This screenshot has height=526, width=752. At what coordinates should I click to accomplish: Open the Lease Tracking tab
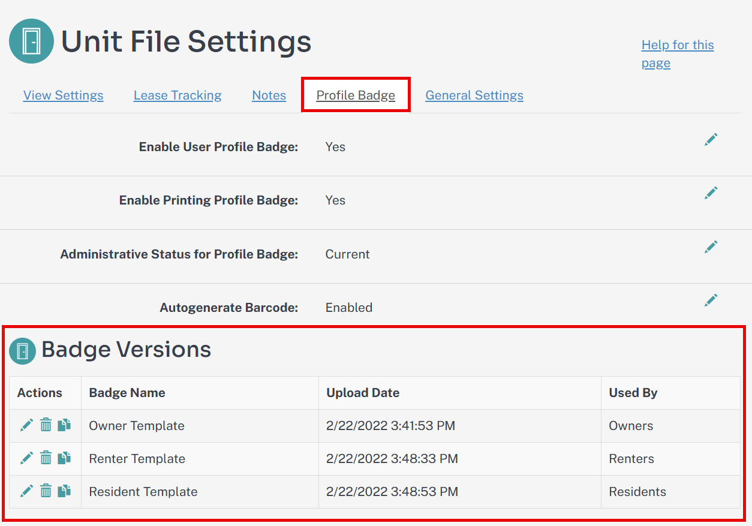pyautogui.click(x=178, y=95)
